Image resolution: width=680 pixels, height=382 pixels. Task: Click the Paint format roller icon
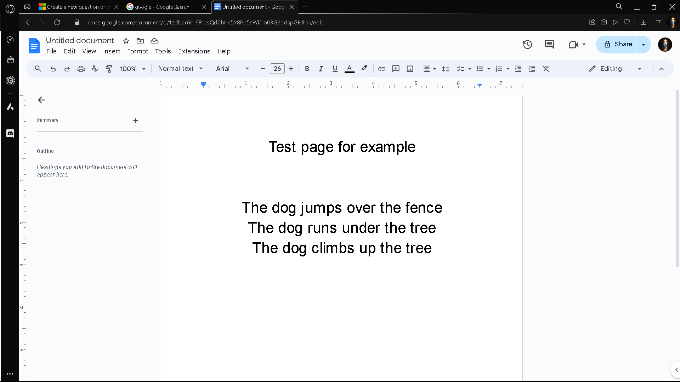click(109, 69)
